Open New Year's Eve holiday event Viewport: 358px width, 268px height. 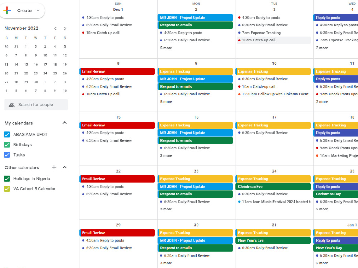pyautogui.click(x=273, y=240)
